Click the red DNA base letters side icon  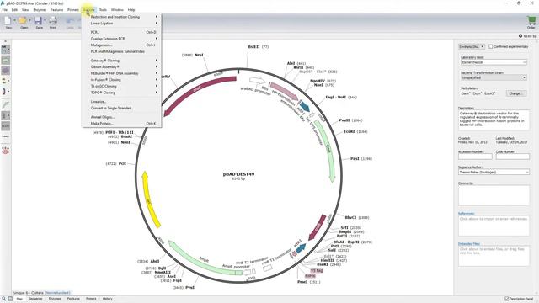tap(6, 150)
